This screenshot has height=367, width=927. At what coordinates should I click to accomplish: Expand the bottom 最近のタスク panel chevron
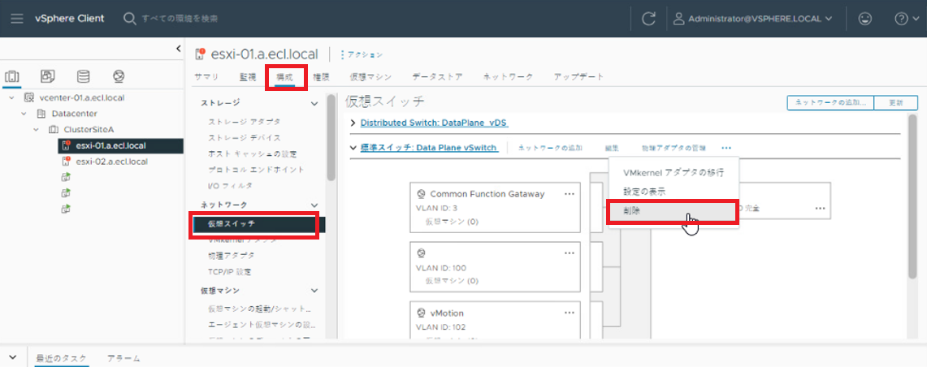pos(14,358)
